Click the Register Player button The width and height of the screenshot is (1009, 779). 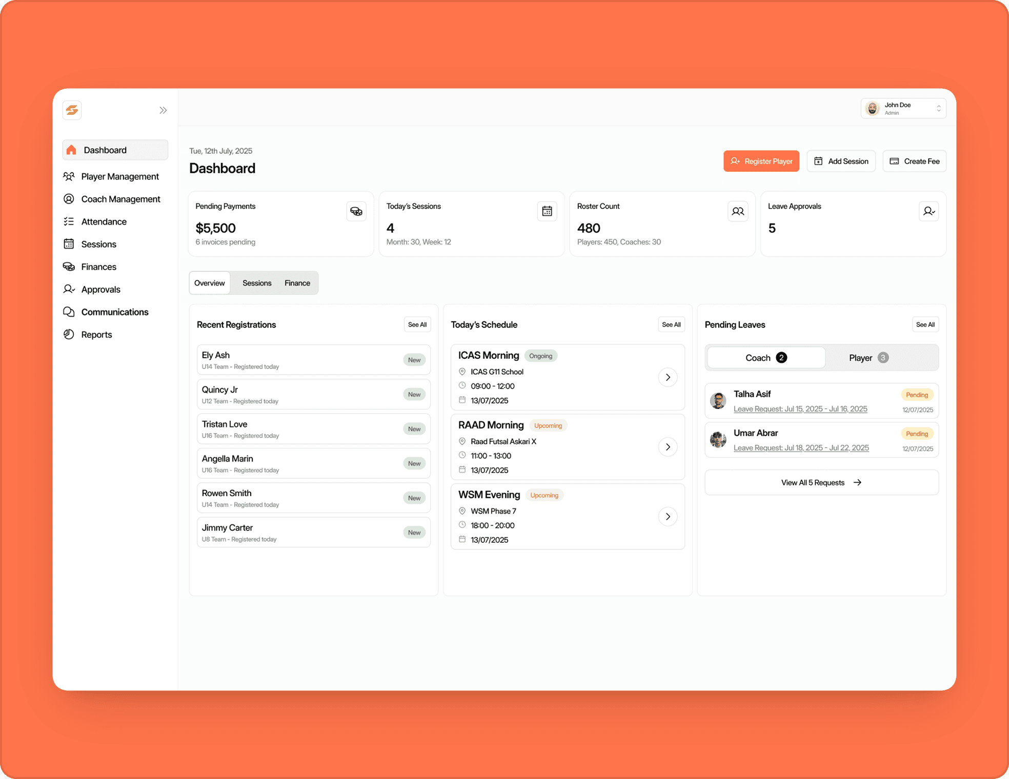tap(761, 161)
